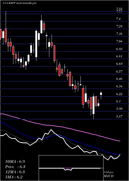Click the tall white candle bottoming near 5.87
This screenshot has height=181, width=129.
(93, 105)
